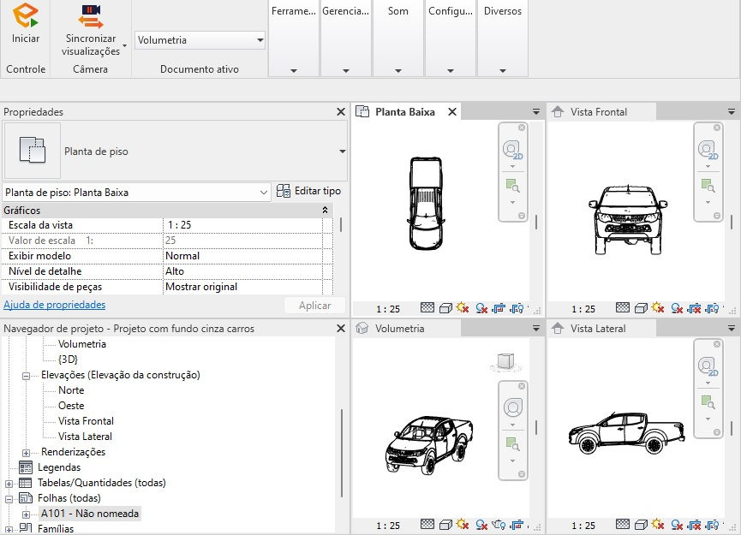Click shadows icon in Volumetria view bar

481,525
